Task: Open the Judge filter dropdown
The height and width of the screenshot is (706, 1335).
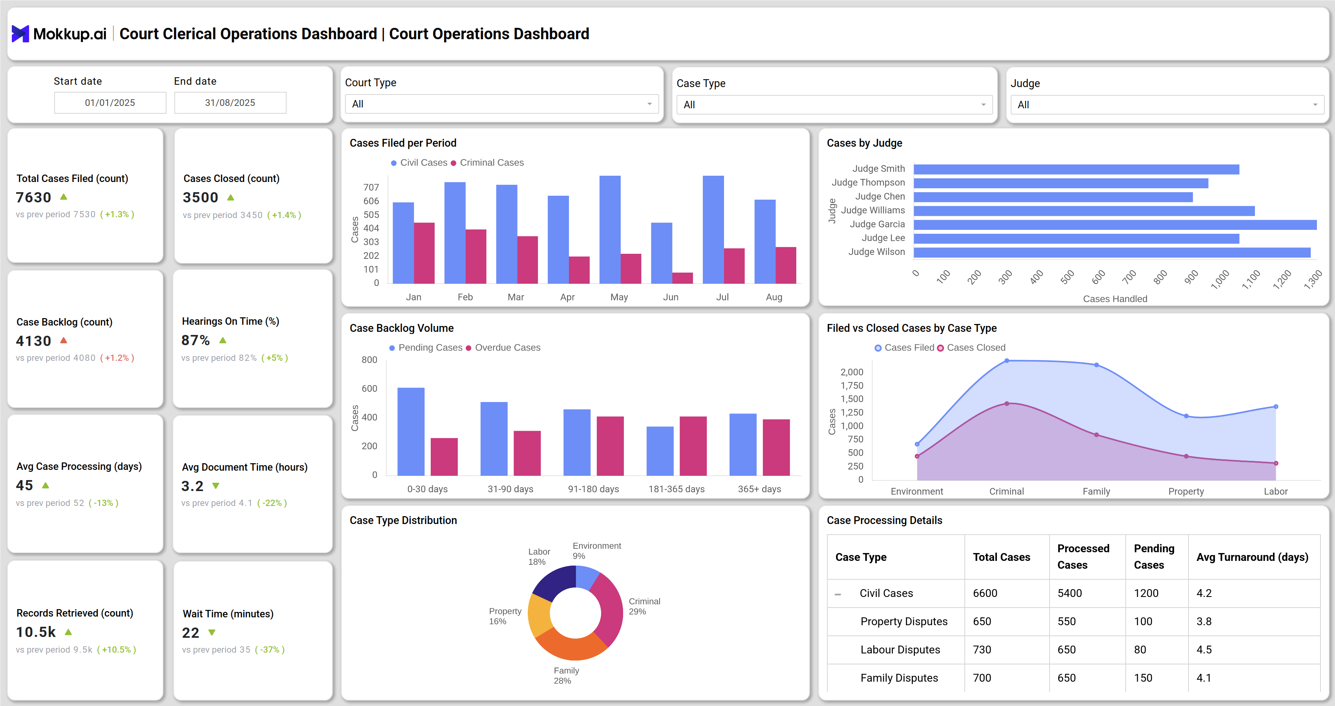Action: point(1167,105)
